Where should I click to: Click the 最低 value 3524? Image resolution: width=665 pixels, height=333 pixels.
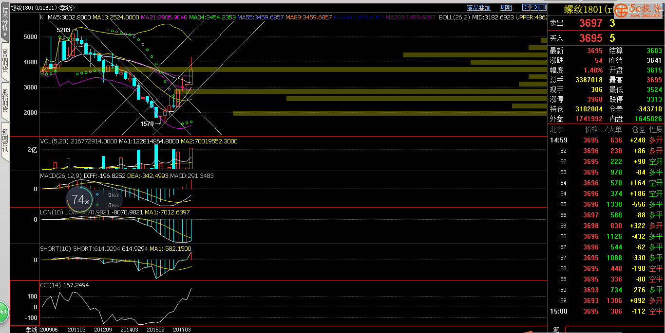tap(654, 90)
